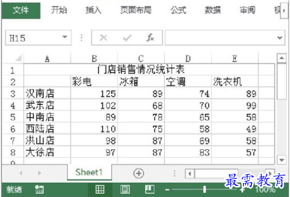
Task: Click the macro recording status bar icon
Action: (x=39, y=190)
